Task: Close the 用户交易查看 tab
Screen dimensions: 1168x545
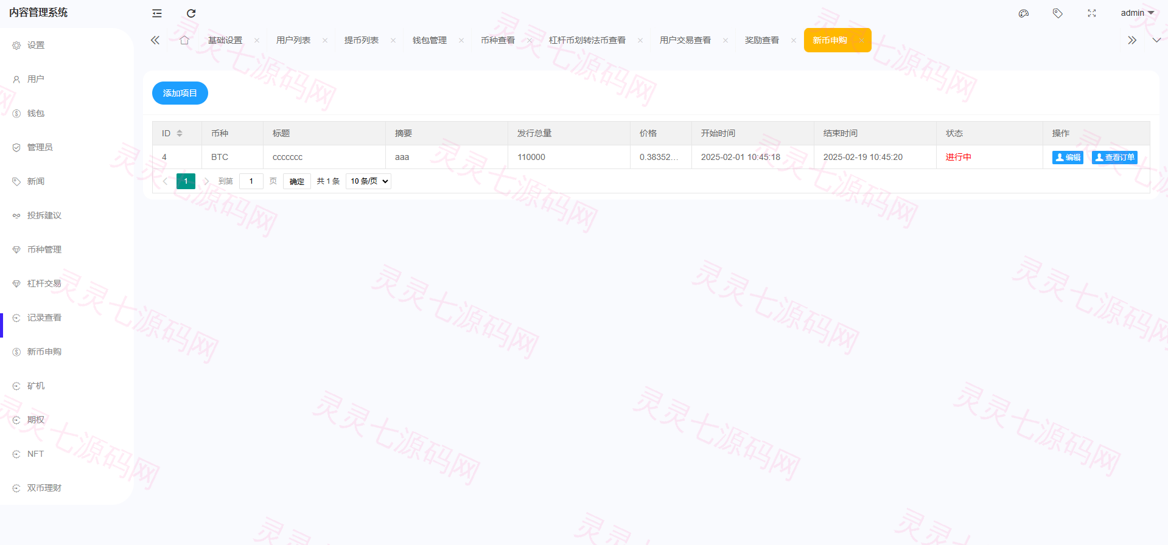Action: pyautogui.click(x=726, y=41)
